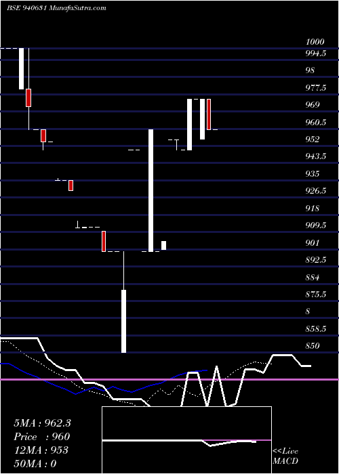Click the <<Live MACD label
Image resolution: width=339 pixels, height=474 pixels.
[x=285, y=456]
